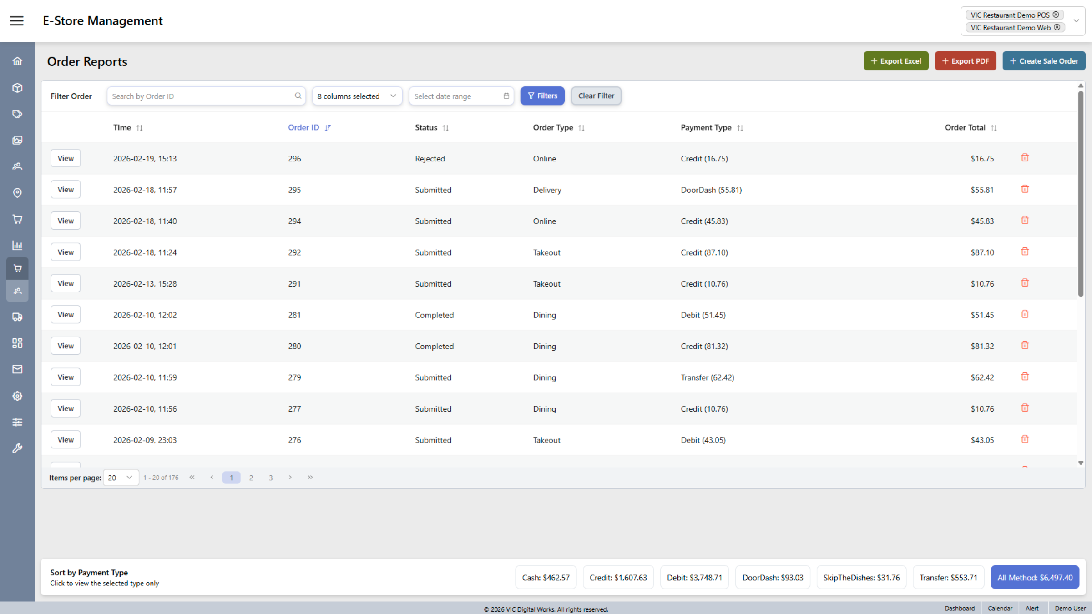
Task: Open the 8 columns selected dropdown
Action: [x=357, y=96]
